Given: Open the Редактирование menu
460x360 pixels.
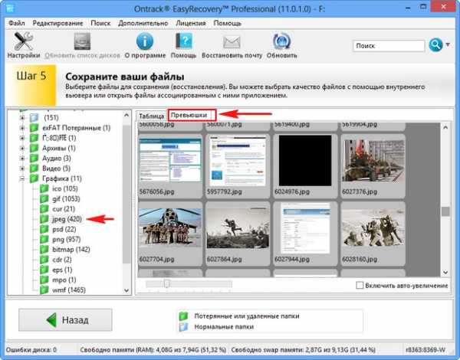Looking at the screenshot, I should tap(58, 23).
